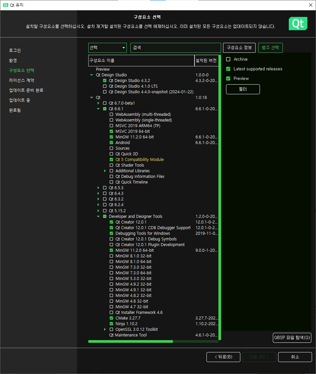Apply categories with 필터 button

click(x=243, y=89)
